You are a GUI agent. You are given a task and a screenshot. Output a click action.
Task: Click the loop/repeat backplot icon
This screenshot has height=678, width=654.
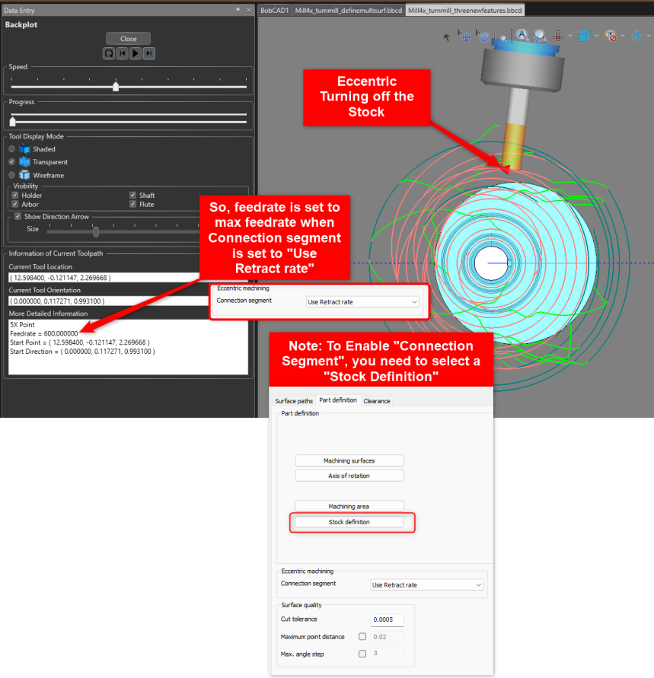(x=109, y=53)
